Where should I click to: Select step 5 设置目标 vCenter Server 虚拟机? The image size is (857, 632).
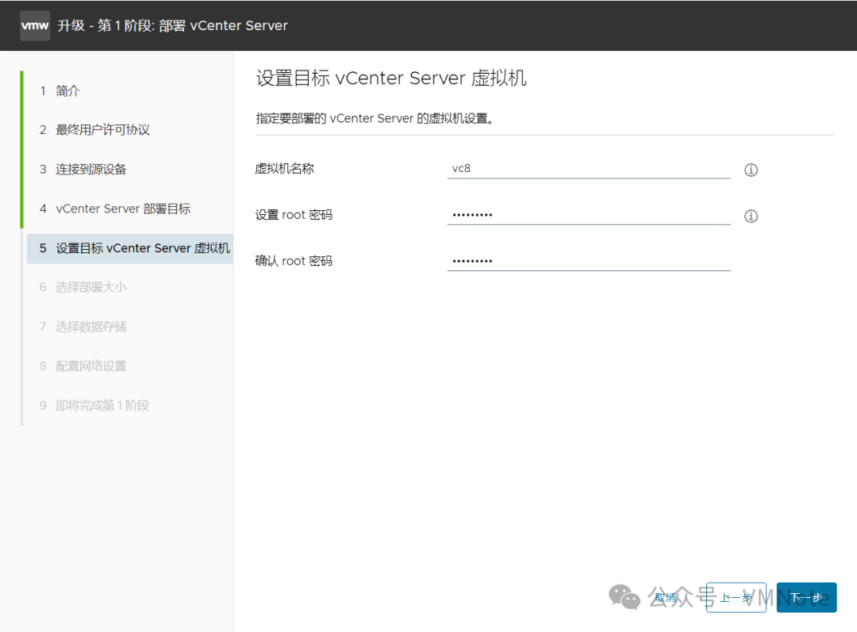130,248
